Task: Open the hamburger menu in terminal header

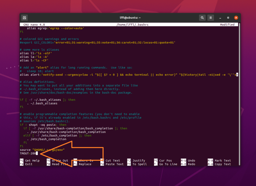Action: tap(211, 18)
